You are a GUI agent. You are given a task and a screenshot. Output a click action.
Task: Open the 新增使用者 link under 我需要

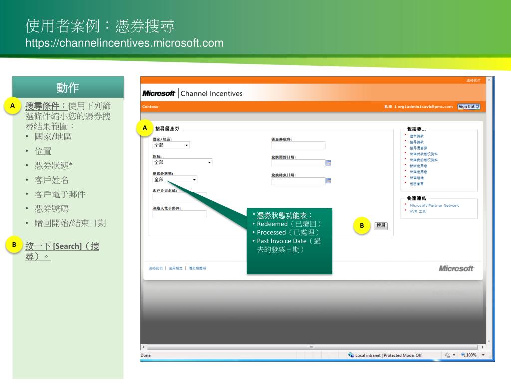419,166
